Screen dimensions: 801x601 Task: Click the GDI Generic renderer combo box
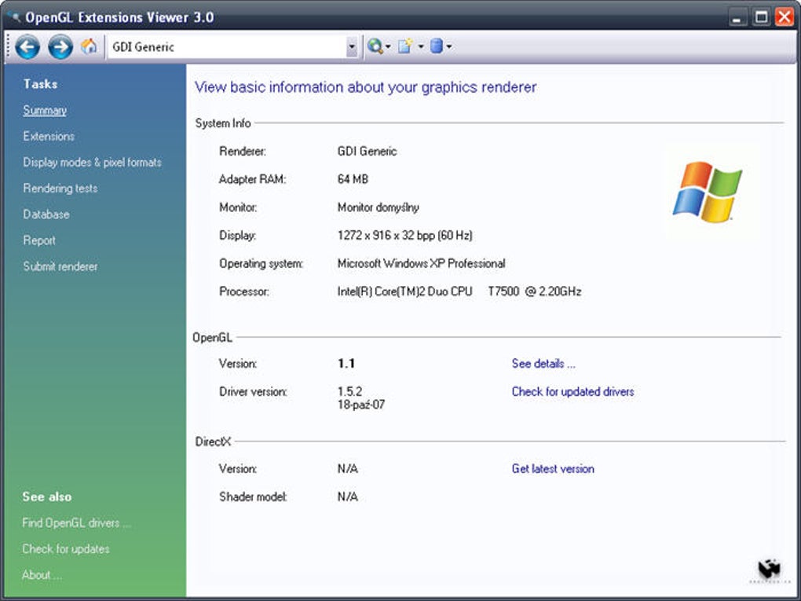click(x=232, y=47)
